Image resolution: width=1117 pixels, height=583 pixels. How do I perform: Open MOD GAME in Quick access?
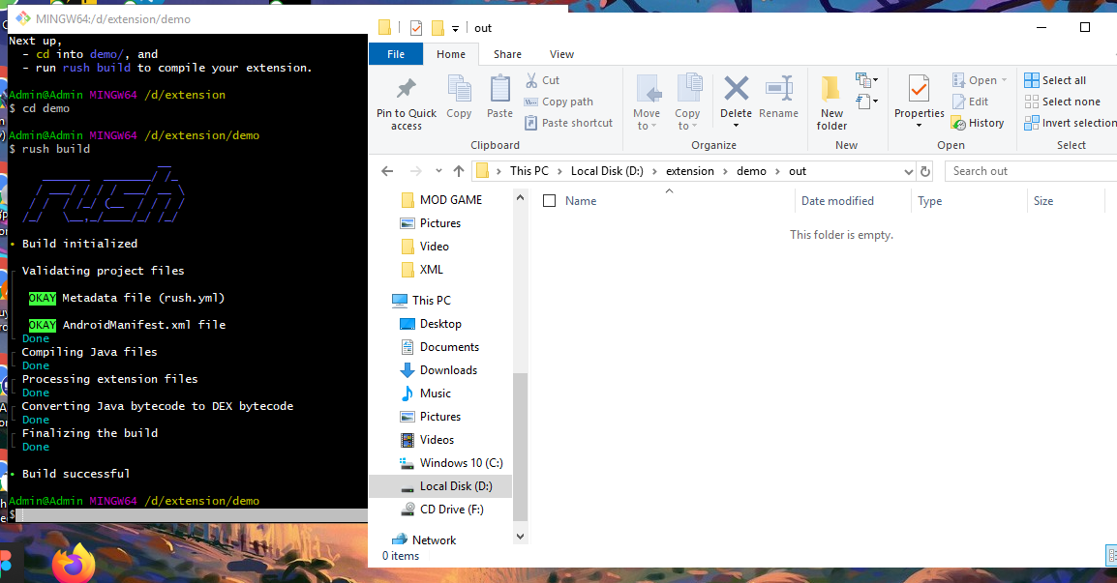441,200
